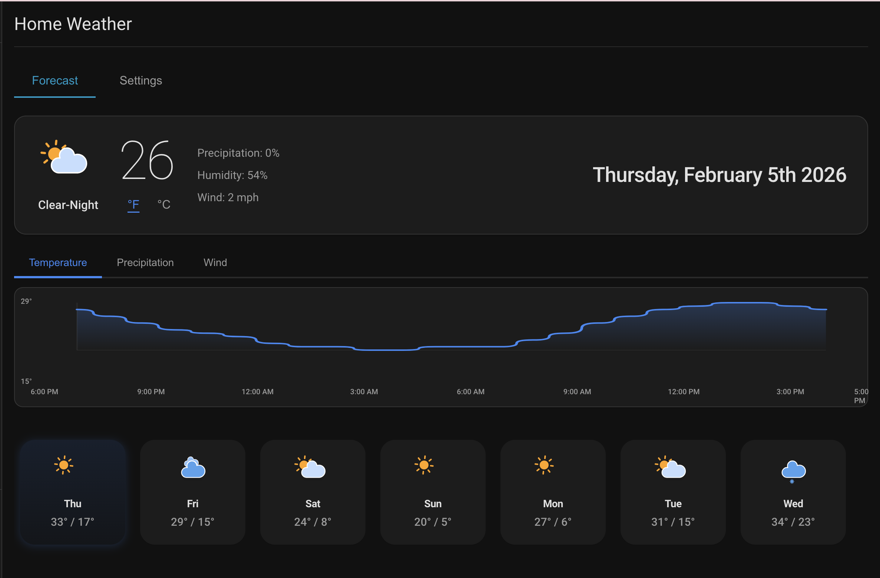The height and width of the screenshot is (578, 880).
Task: Open the Settings tab
Action: click(x=141, y=81)
